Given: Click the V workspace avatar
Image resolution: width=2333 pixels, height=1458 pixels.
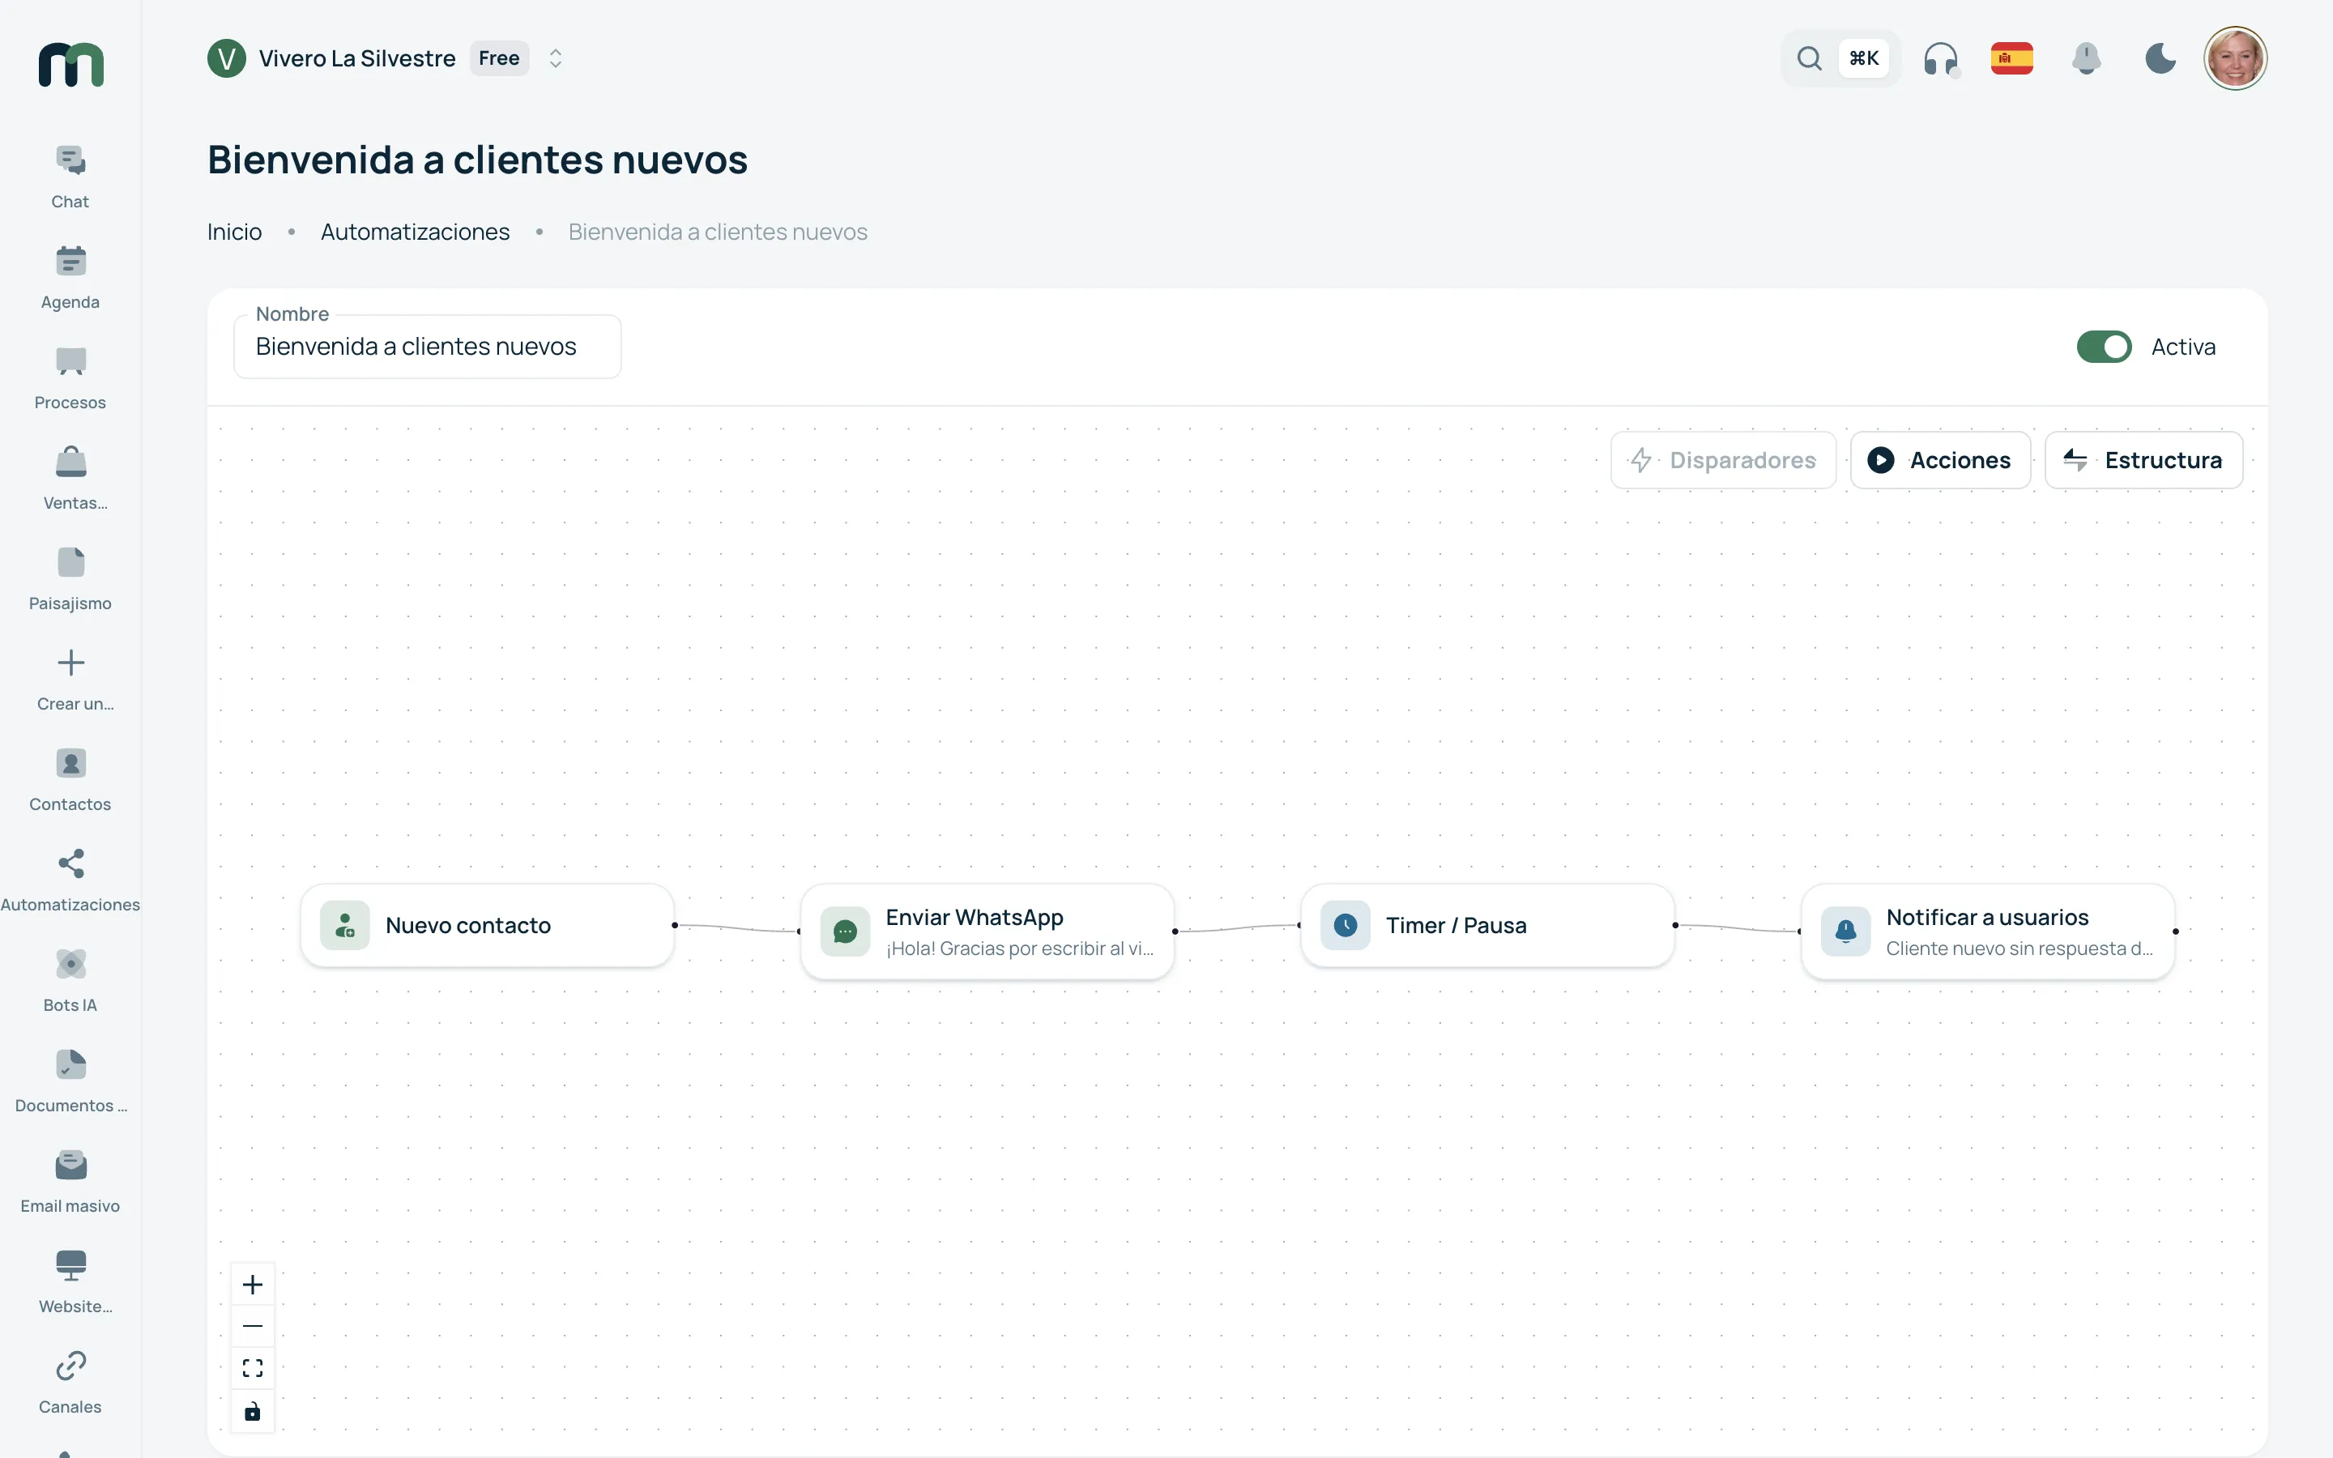Looking at the screenshot, I should pyautogui.click(x=227, y=59).
